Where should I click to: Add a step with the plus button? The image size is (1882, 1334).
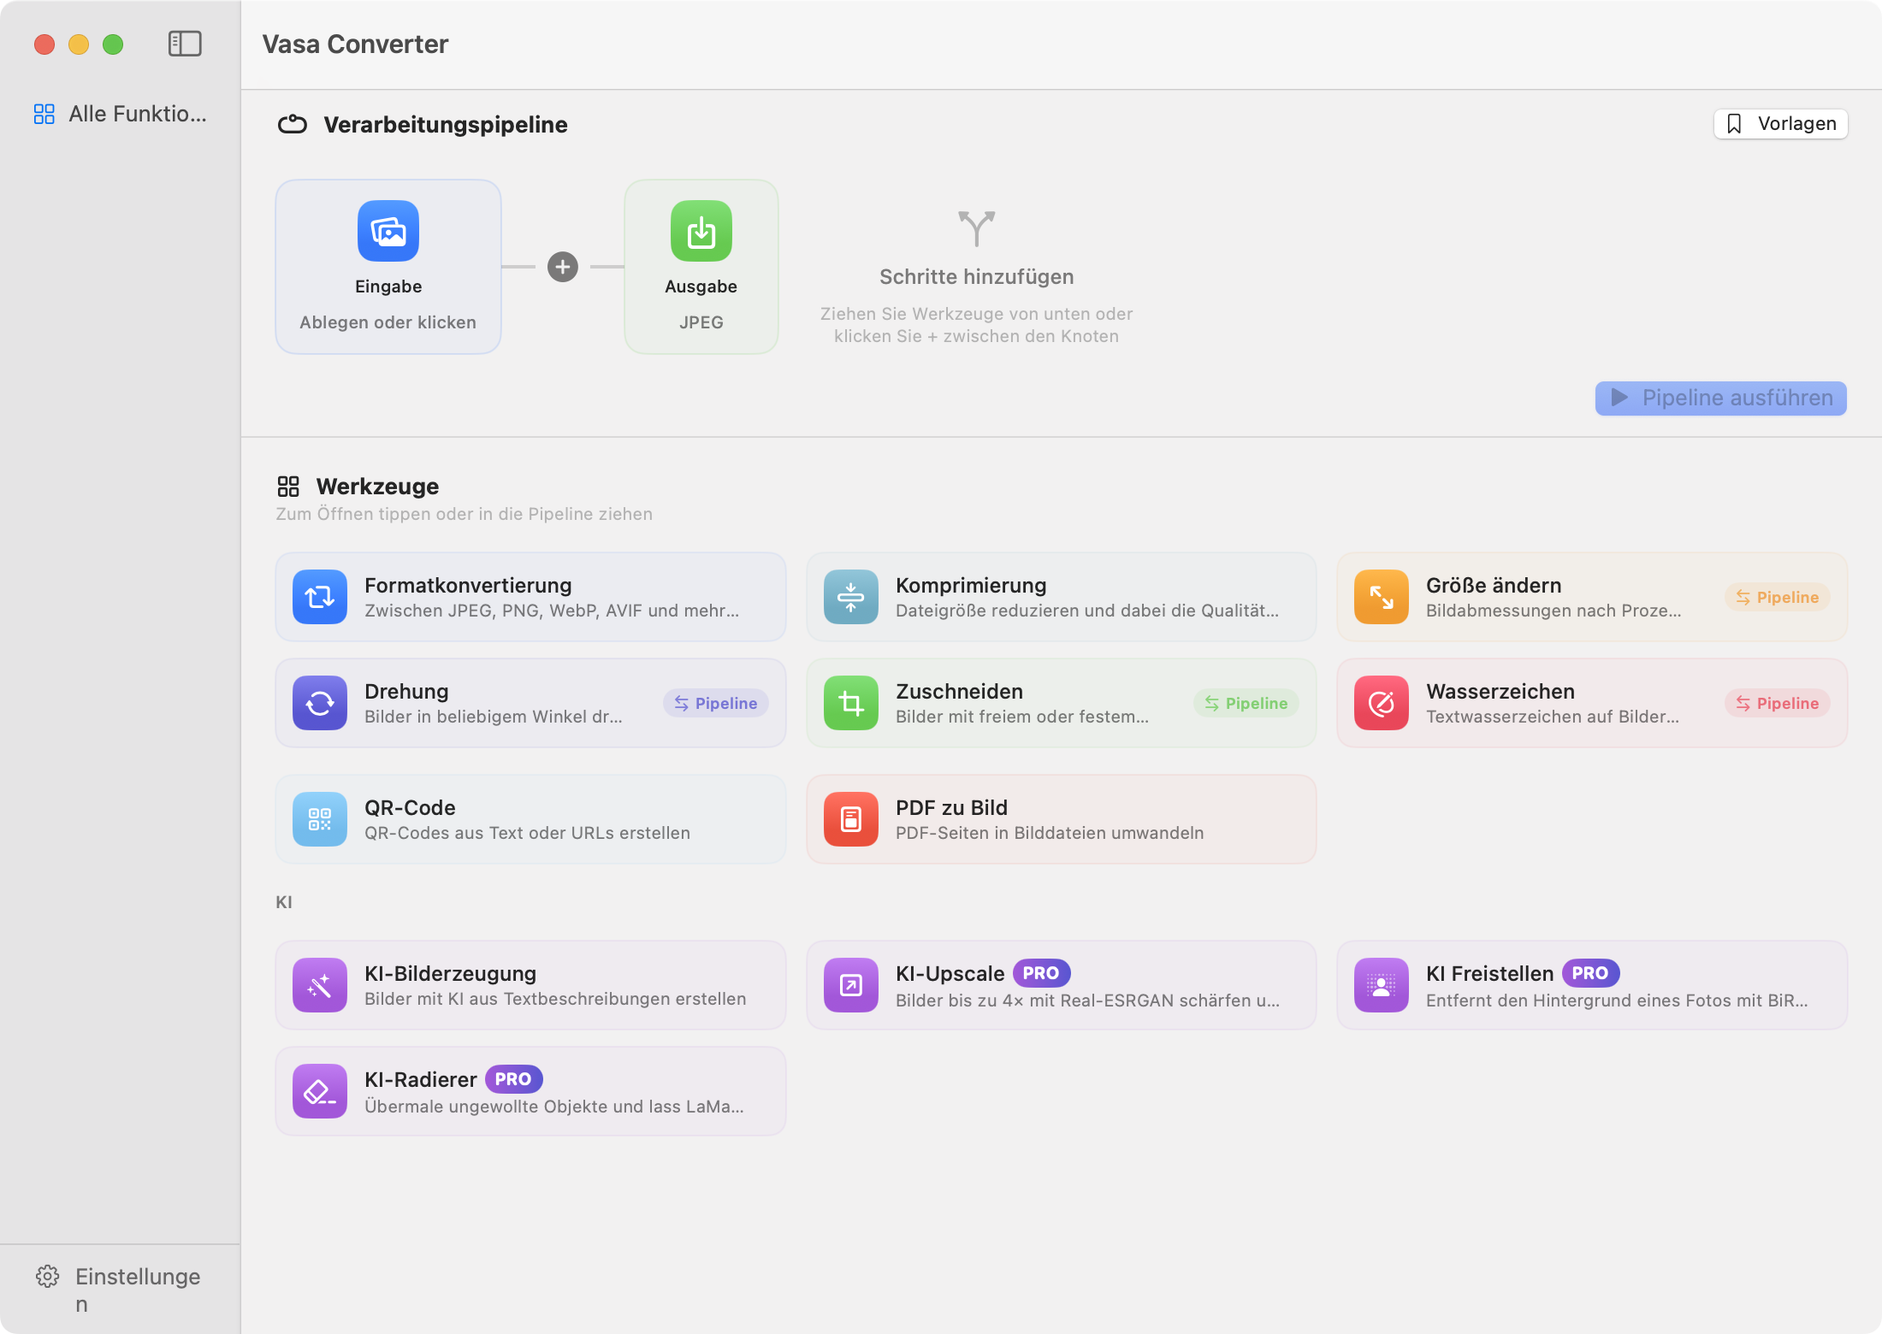563,267
